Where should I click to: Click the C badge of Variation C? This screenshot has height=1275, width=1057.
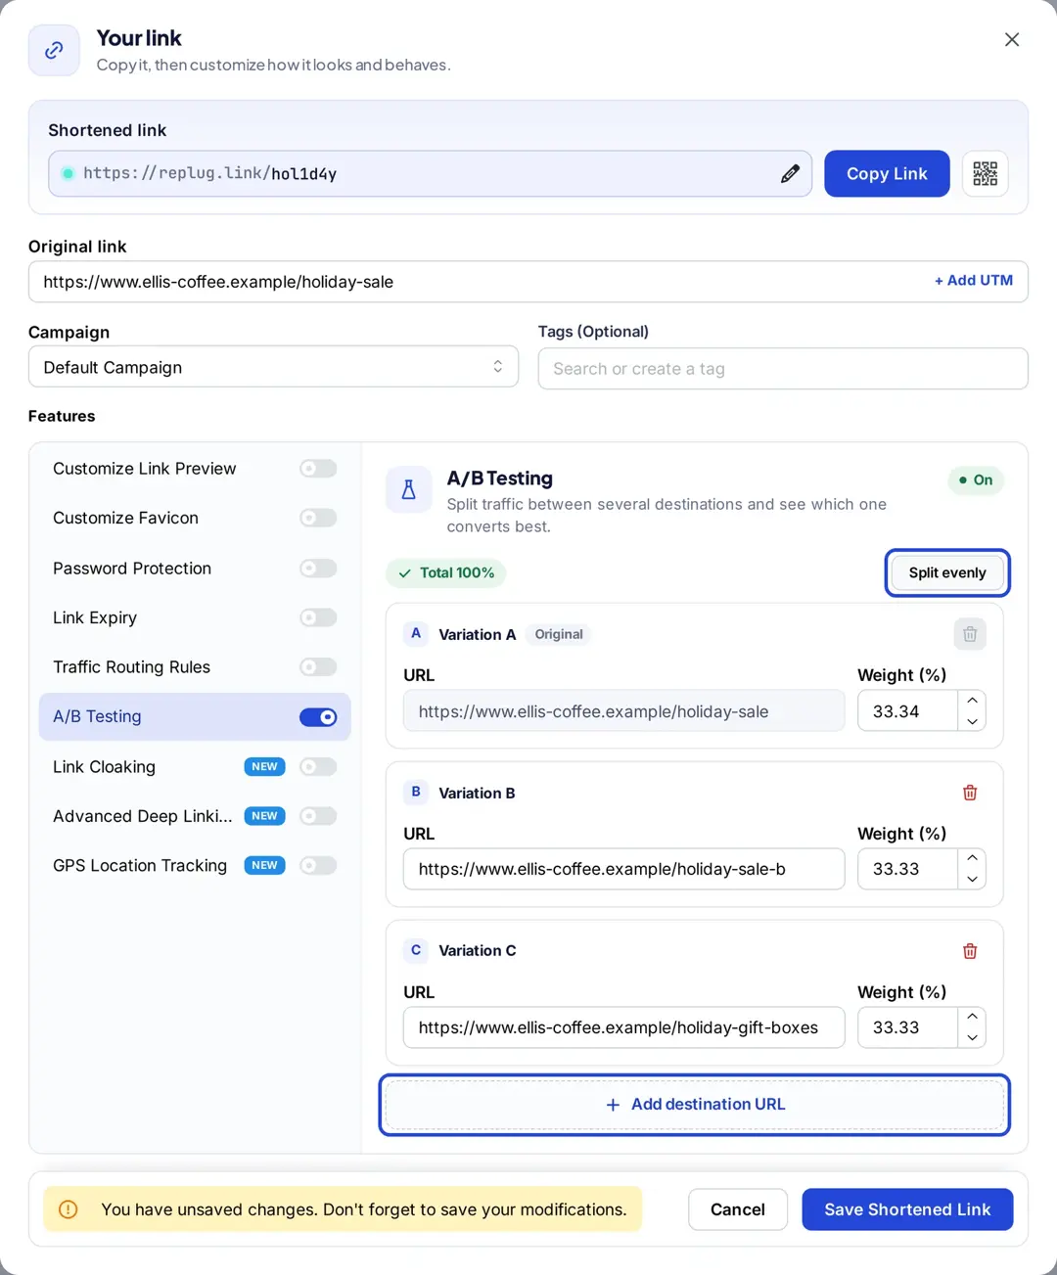[x=416, y=950]
